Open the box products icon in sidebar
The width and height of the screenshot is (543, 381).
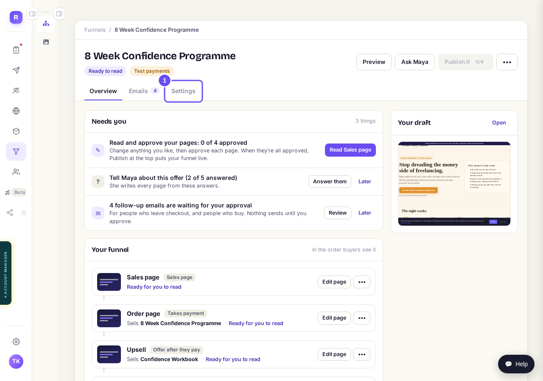[x=16, y=131]
